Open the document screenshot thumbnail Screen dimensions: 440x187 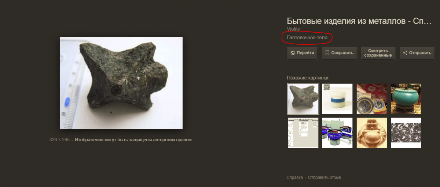click(x=303, y=132)
